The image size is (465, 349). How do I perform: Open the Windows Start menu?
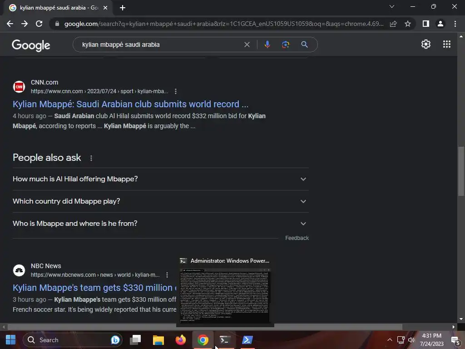click(11, 340)
